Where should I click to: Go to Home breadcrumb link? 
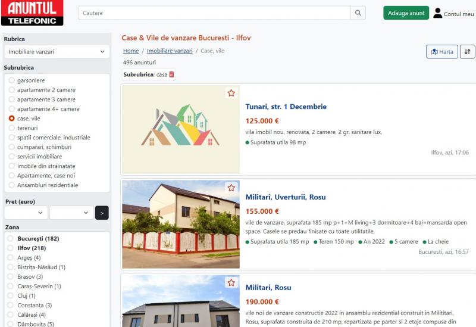[131, 51]
